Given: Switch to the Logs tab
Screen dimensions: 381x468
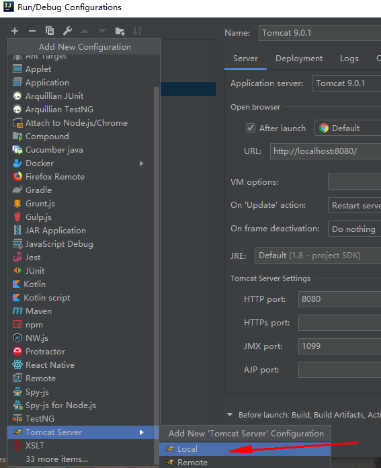Looking at the screenshot, I should coord(349,58).
